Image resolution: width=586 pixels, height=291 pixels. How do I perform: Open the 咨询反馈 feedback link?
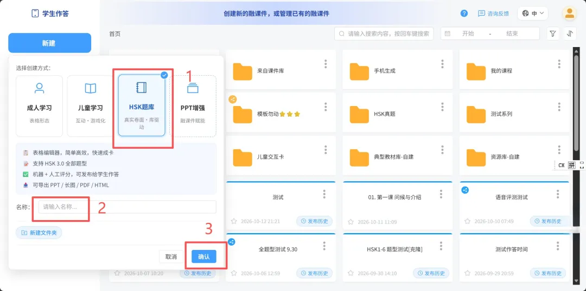pyautogui.click(x=494, y=14)
